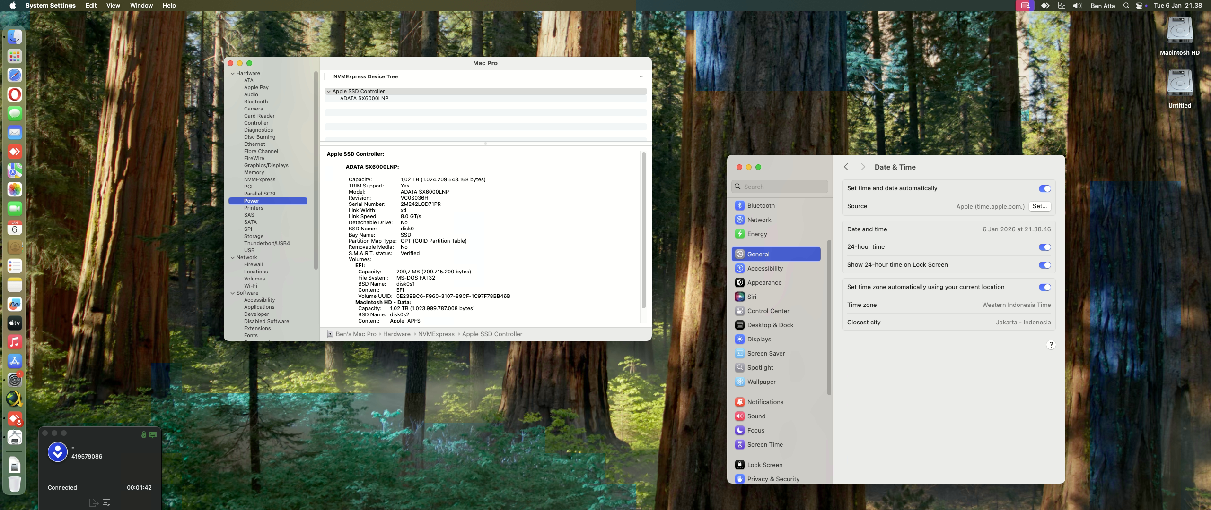Toggle Set time and date automatically
Image resolution: width=1211 pixels, height=510 pixels.
[x=1044, y=188]
